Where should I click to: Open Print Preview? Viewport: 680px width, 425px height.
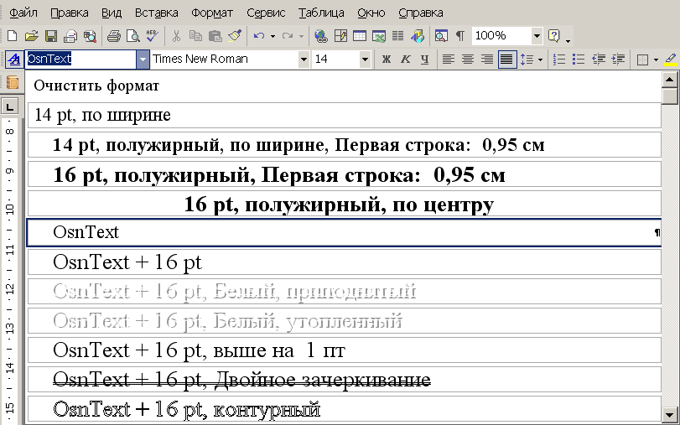click(133, 36)
